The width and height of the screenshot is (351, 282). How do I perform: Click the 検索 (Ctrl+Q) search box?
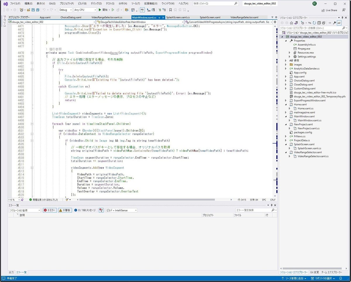coord(216,4)
